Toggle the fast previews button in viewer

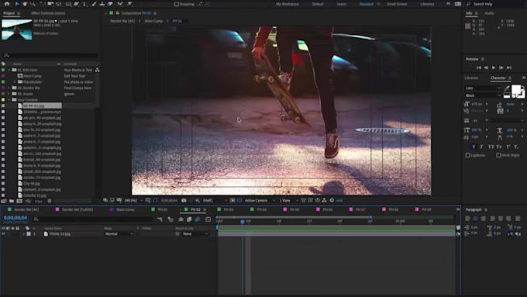point(311,201)
